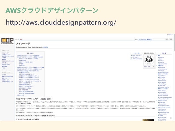Open Ninja of Three sidebar link
Viewport: 175px width, 131px height.
pyautogui.click(x=6, y=65)
